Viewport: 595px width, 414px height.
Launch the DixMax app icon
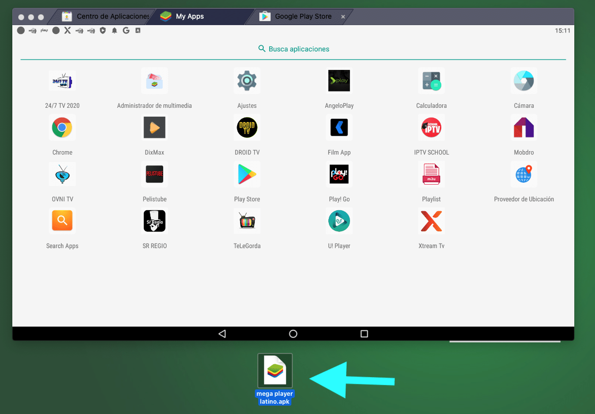tap(154, 128)
